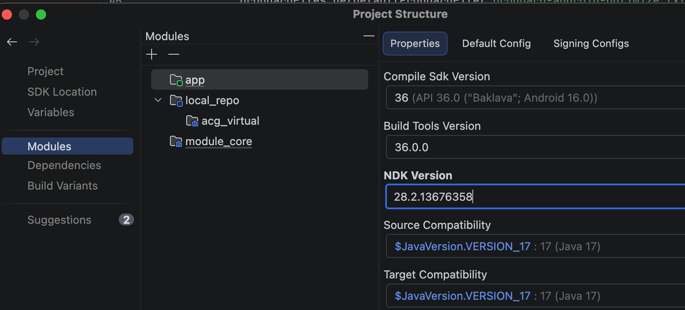
Task: Click the Compile Sdk Version label
Action: click(437, 76)
